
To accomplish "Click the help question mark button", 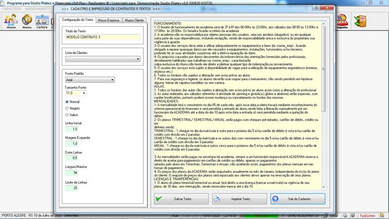I will click(316, 7).
